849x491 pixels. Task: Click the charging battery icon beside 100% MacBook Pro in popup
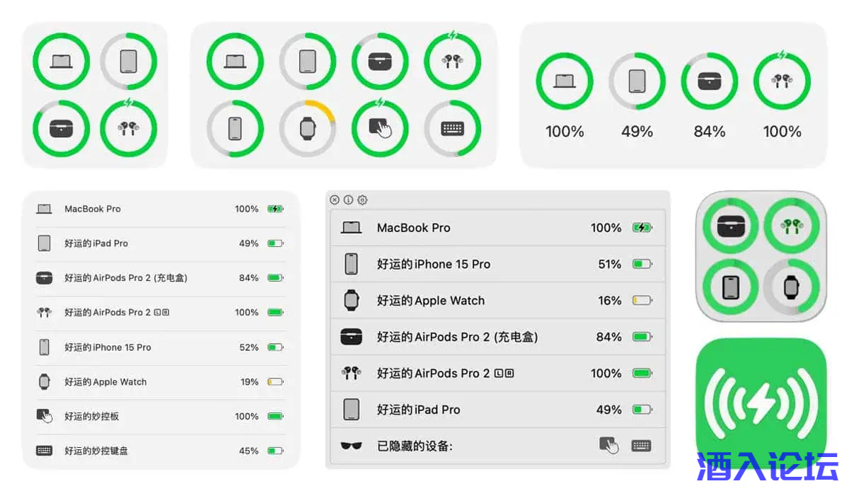(642, 228)
